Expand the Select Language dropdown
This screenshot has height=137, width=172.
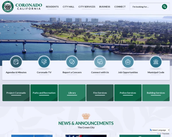[x=160, y=130]
